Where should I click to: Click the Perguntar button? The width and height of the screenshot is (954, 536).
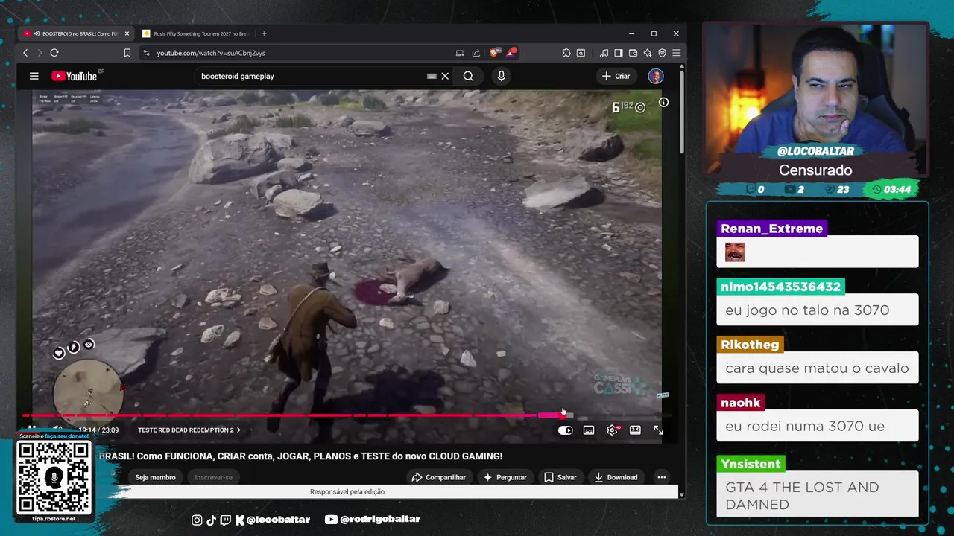click(x=505, y=477)
